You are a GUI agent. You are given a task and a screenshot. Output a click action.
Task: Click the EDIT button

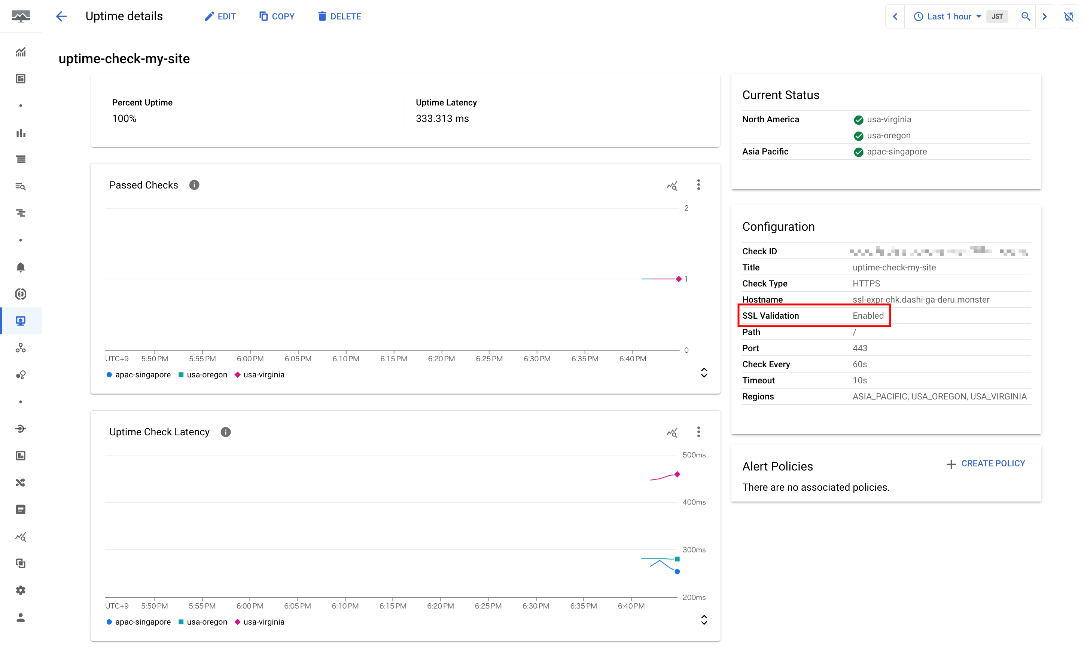(x=220, y=16)
